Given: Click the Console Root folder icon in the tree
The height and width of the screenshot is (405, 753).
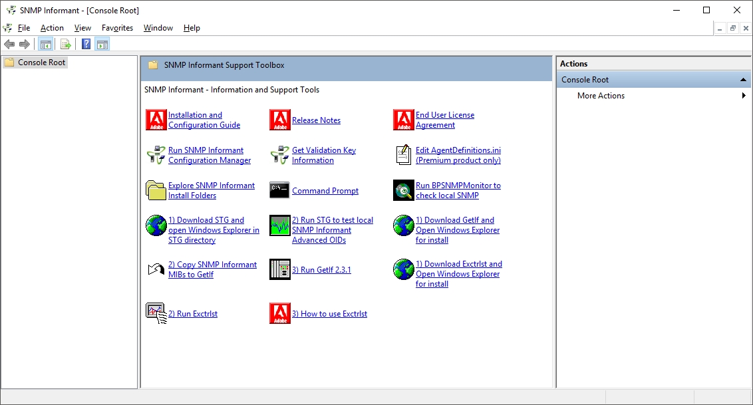Looking at the screenshot, I should click(x=9, y=63).
